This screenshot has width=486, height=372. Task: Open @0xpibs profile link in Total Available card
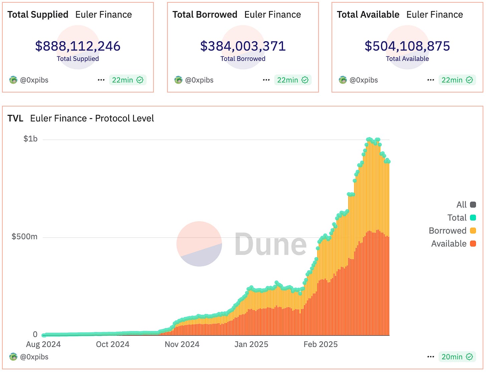363,80
